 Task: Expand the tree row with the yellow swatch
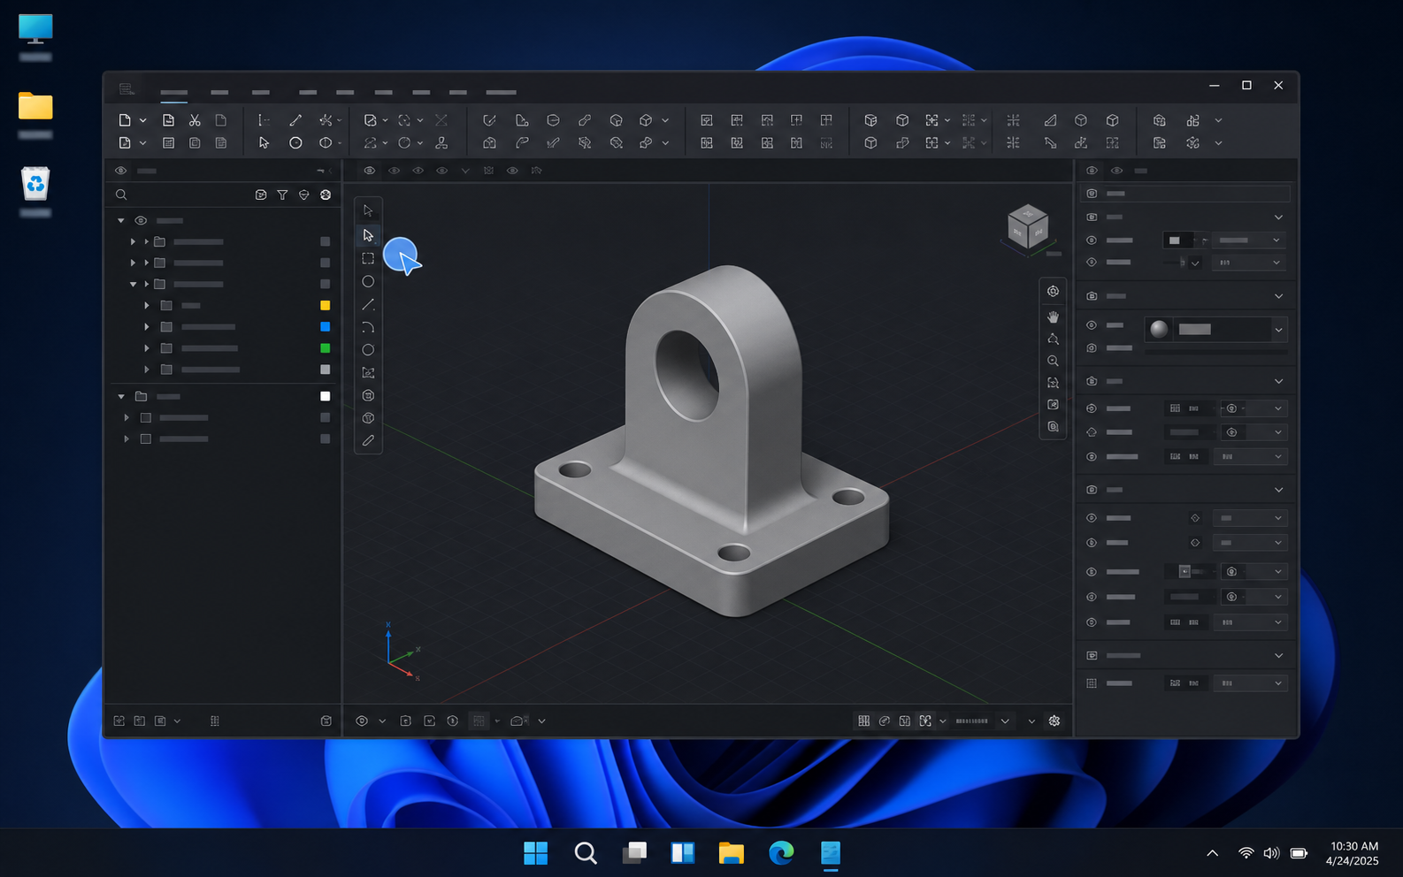point(147,305)
